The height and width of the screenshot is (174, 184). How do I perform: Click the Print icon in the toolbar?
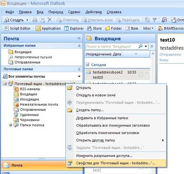pos(35,20)
